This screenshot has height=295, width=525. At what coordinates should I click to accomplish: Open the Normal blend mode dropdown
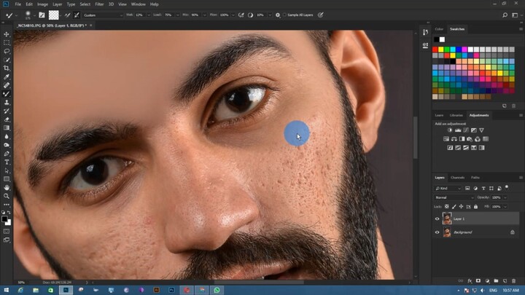454,197
